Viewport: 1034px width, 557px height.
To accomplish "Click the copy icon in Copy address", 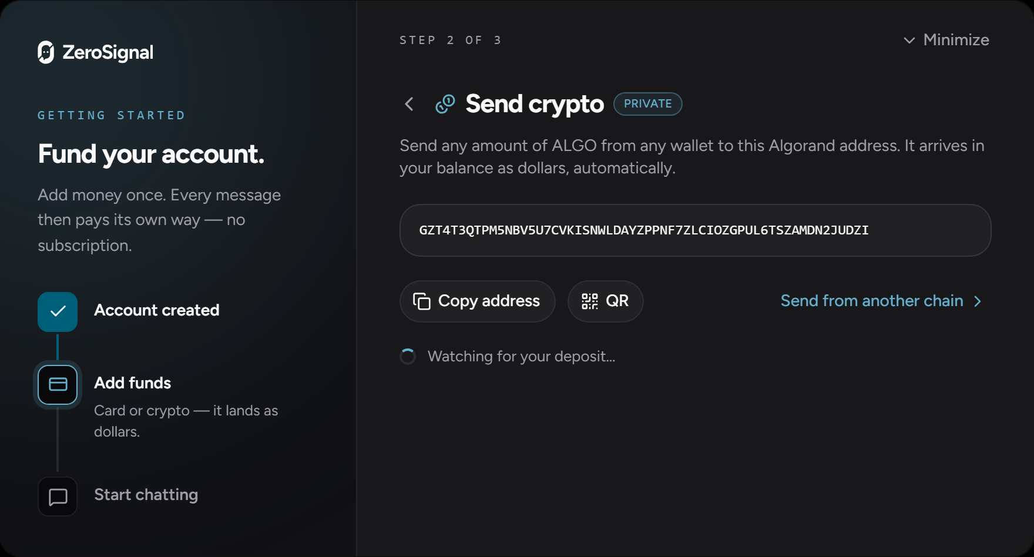I will [422, 301].
